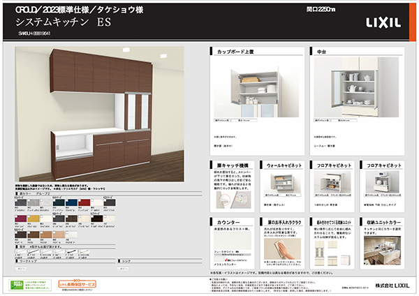Open the combined storage unit illustrations
Screen dimensions: 419x296
[332, 253]
